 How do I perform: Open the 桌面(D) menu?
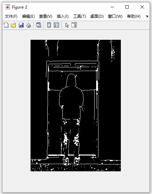coord(97,16)
